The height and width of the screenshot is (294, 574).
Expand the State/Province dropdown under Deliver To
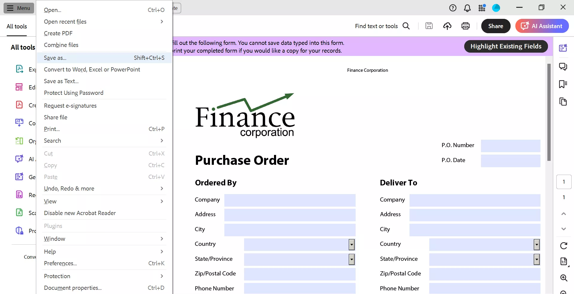point(536,260)
